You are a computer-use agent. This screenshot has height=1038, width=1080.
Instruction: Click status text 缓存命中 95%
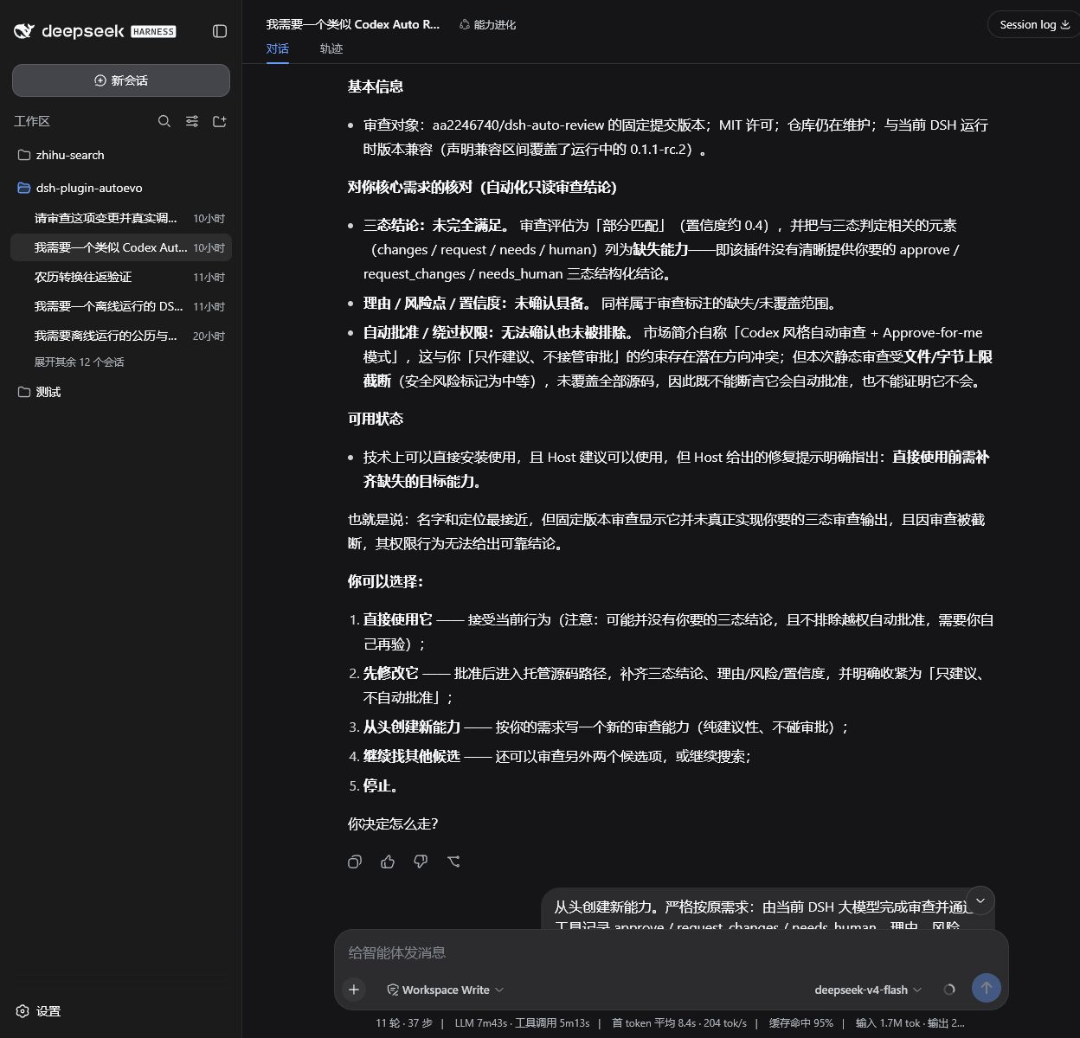(801, 1022)
